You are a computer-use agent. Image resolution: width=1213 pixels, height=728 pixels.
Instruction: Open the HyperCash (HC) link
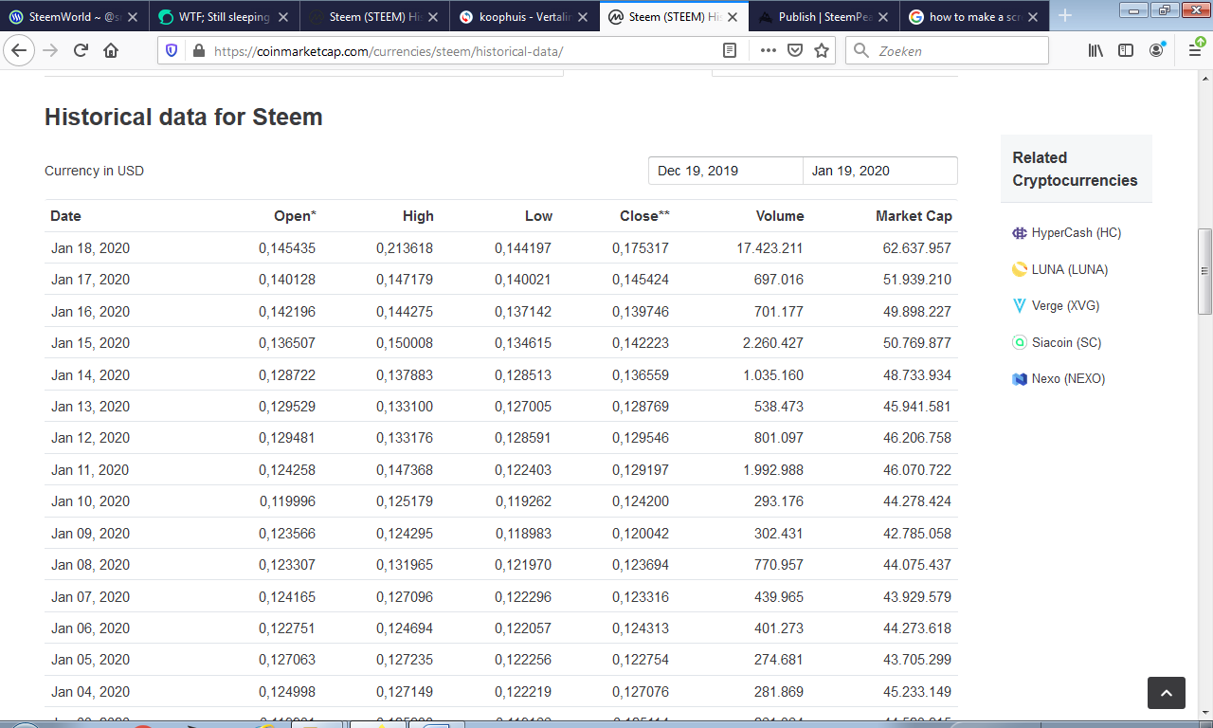click(x=1076, y=233)
